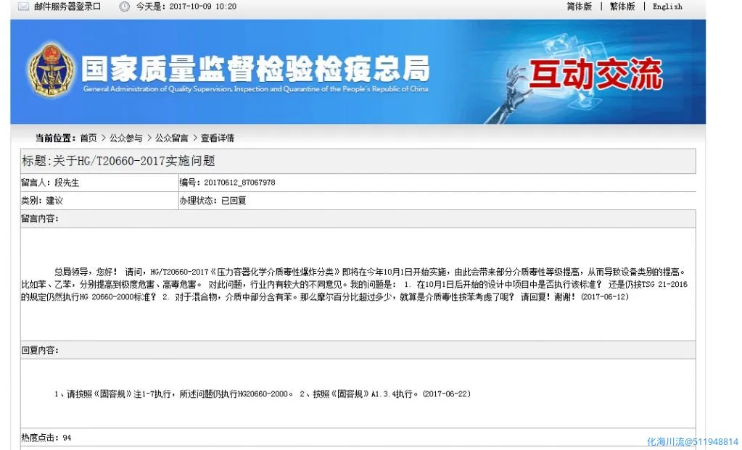Screen dimensions: 742x450
Task: Click the 国家质量监督检验检疫总局 banner title
Action: 254,69
